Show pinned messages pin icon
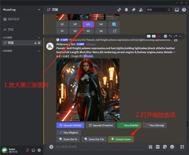This screenshot has height=155, width=189. [134, 10]
